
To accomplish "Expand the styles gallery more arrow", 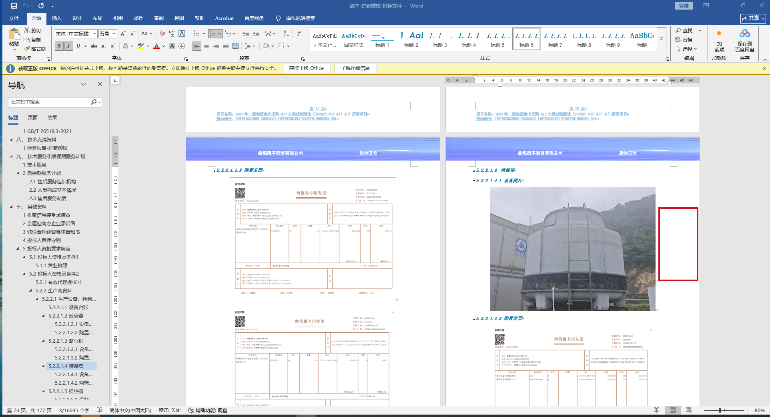I will click(661, 39).
